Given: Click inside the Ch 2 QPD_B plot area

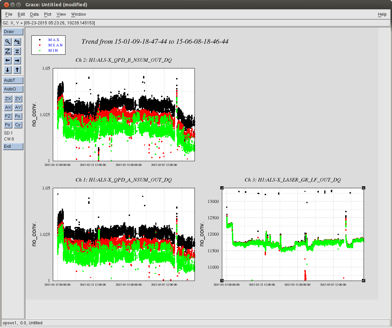Looking at the screenshot, I should (x=124, y=114).
